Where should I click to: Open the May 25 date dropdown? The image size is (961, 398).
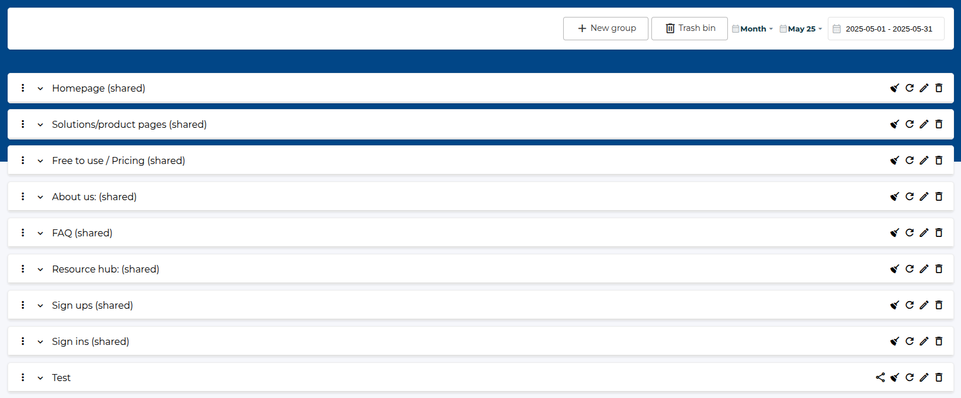802,29
